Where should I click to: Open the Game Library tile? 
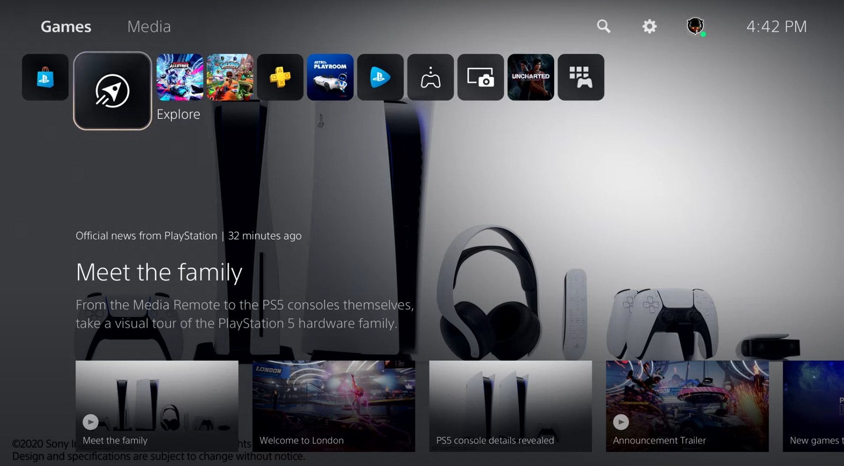point(581,77)
